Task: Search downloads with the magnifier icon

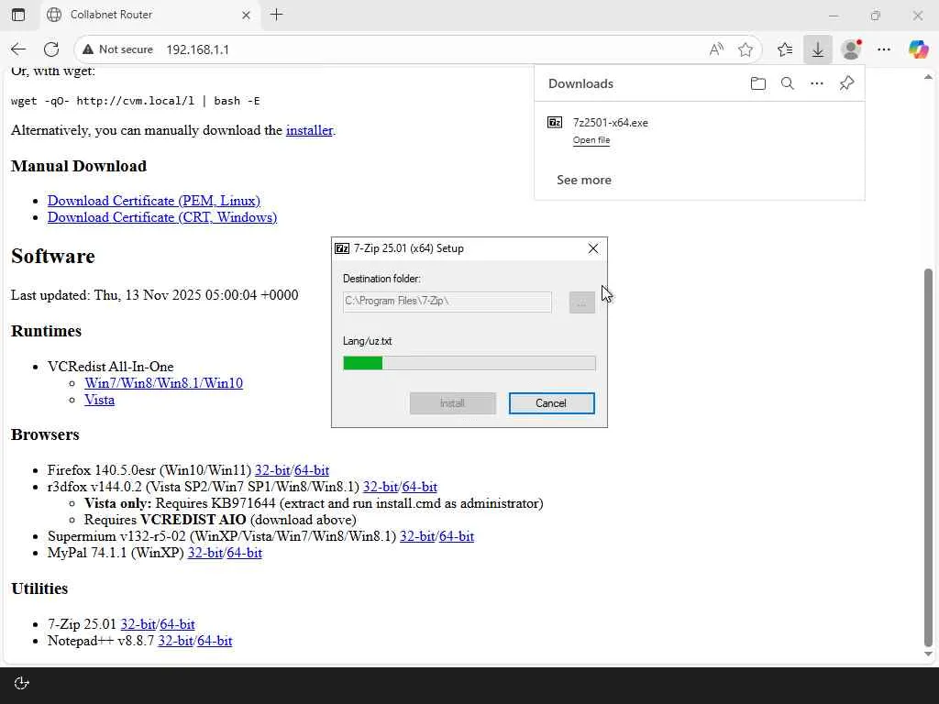Action: tap(788, 83)
